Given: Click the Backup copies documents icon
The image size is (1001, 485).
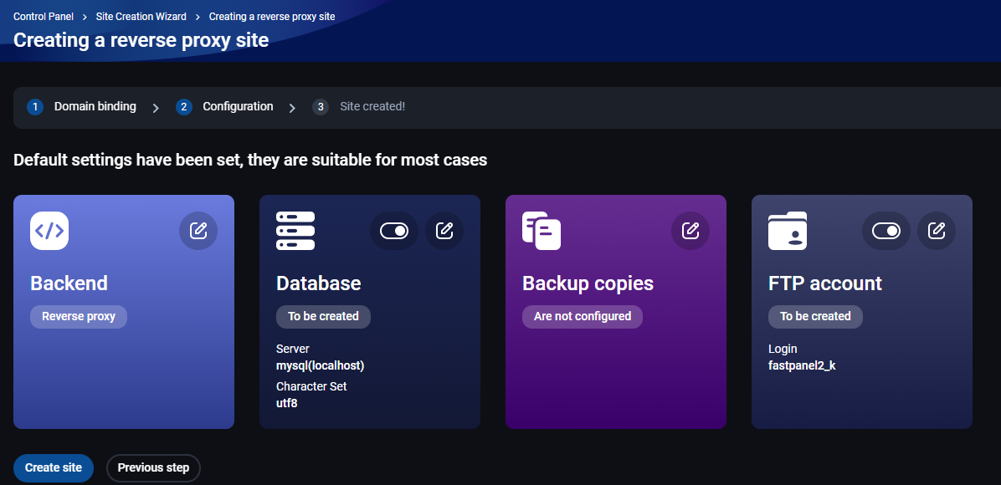Looking at the screenshot, I should [542, 231].
